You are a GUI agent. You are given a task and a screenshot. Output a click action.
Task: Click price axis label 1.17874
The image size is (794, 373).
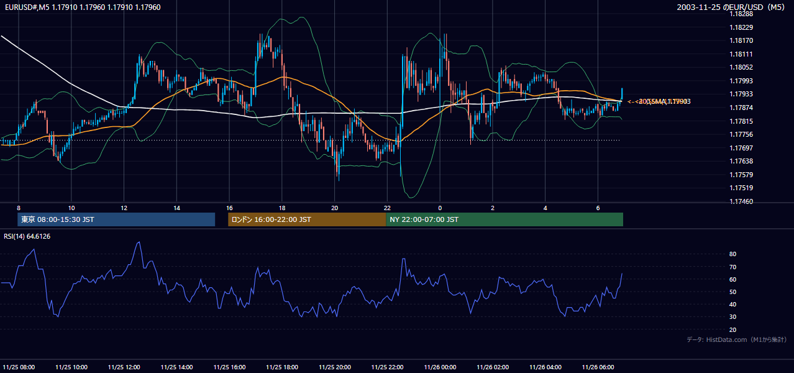click(741, 108)
